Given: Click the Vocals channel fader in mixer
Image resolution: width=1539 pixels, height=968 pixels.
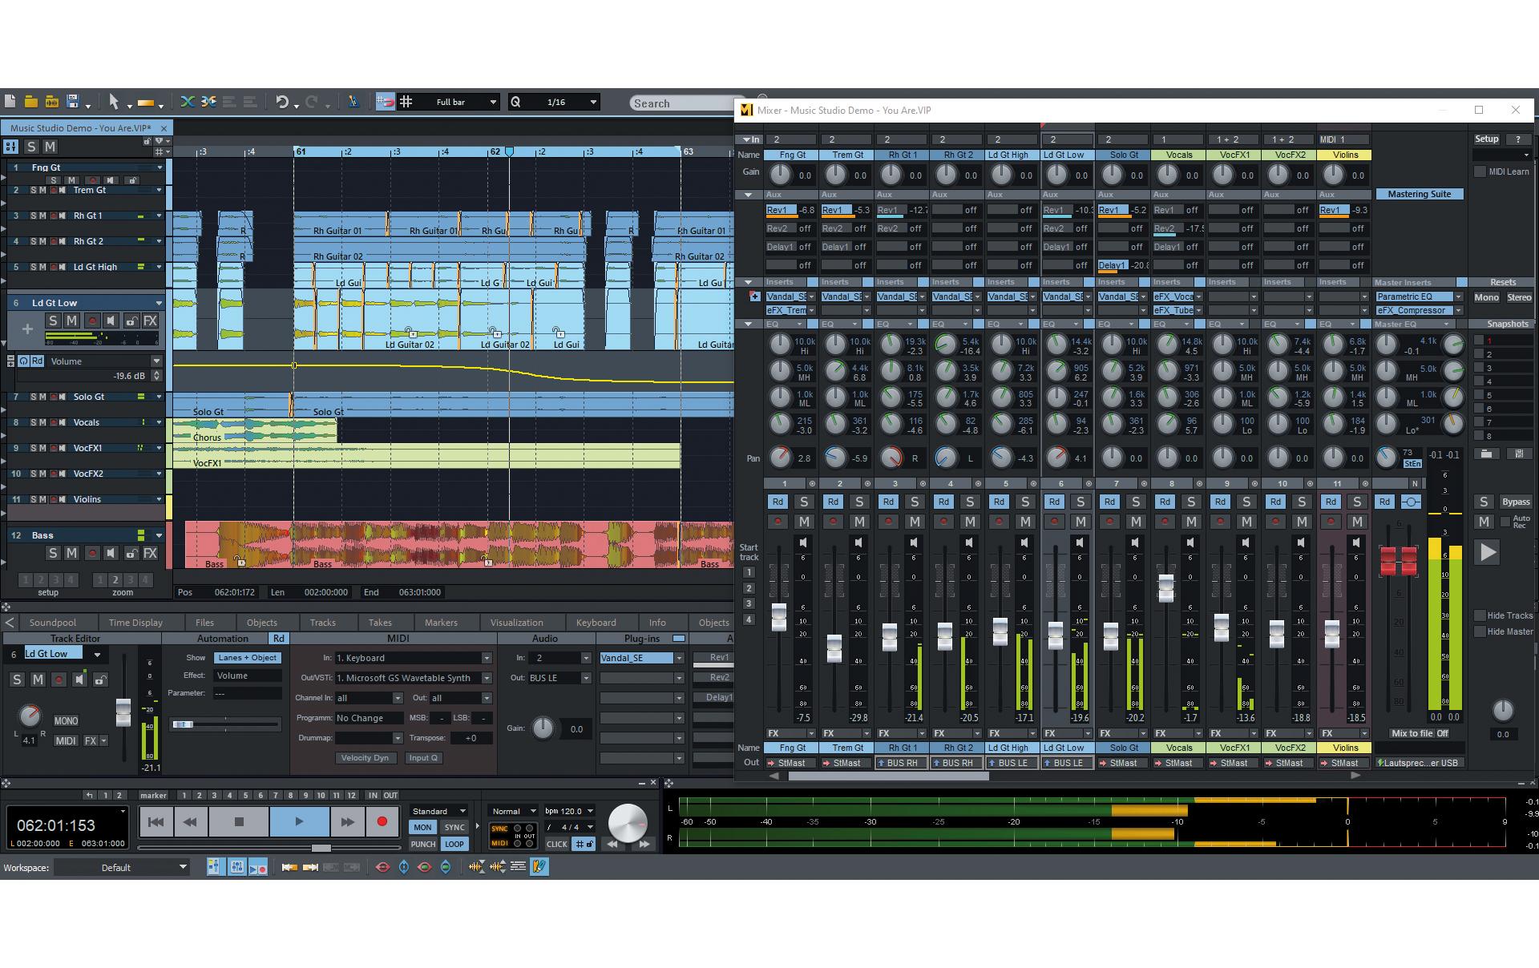Looking at the screenshot, I should point(1166,587).
